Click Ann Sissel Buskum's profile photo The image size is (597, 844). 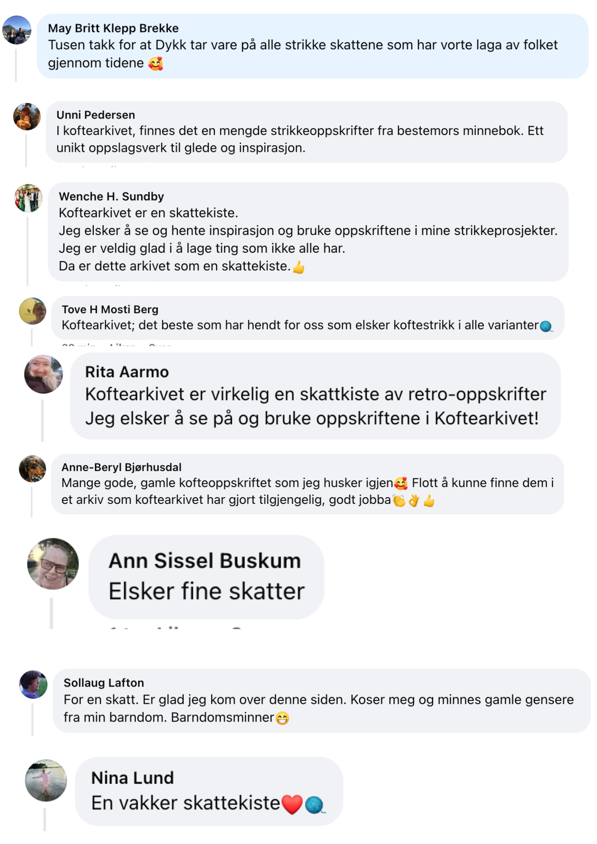pos(53,564)
